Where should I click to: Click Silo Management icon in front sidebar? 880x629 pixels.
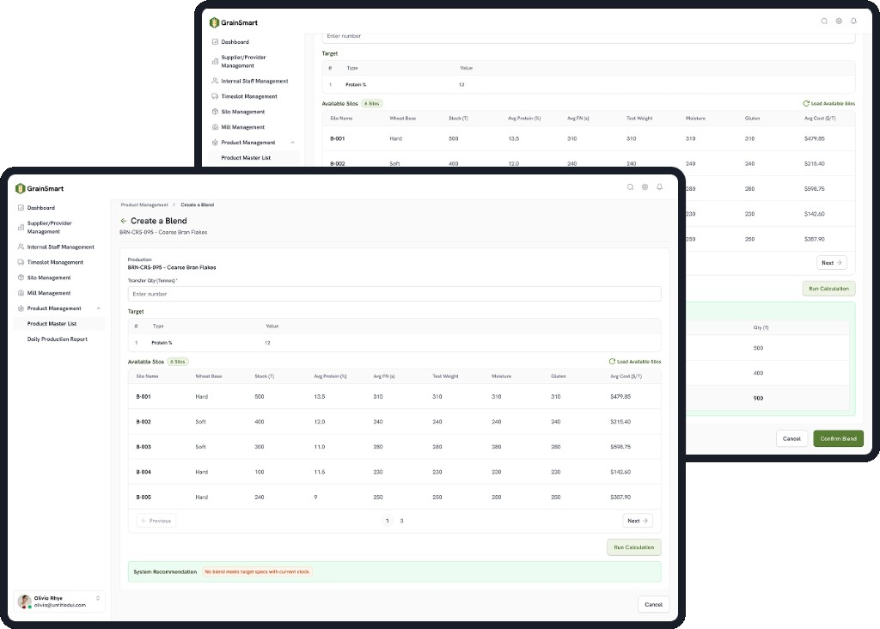pyautogui.click(x=21, y=278)
